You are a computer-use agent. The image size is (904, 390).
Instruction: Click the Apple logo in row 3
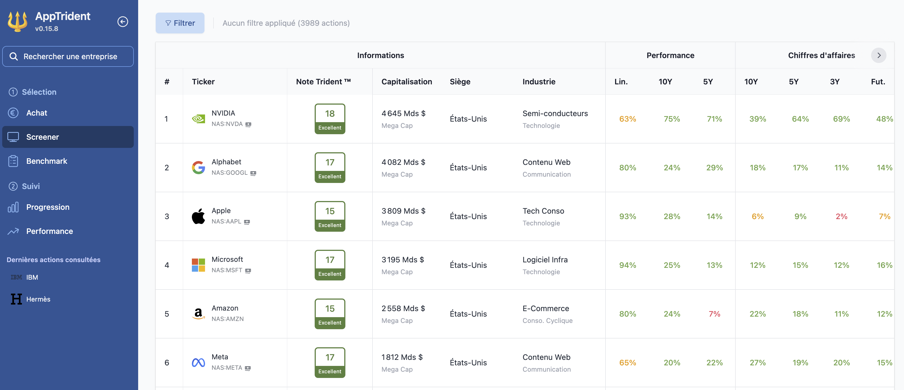[x=198, y=216]
